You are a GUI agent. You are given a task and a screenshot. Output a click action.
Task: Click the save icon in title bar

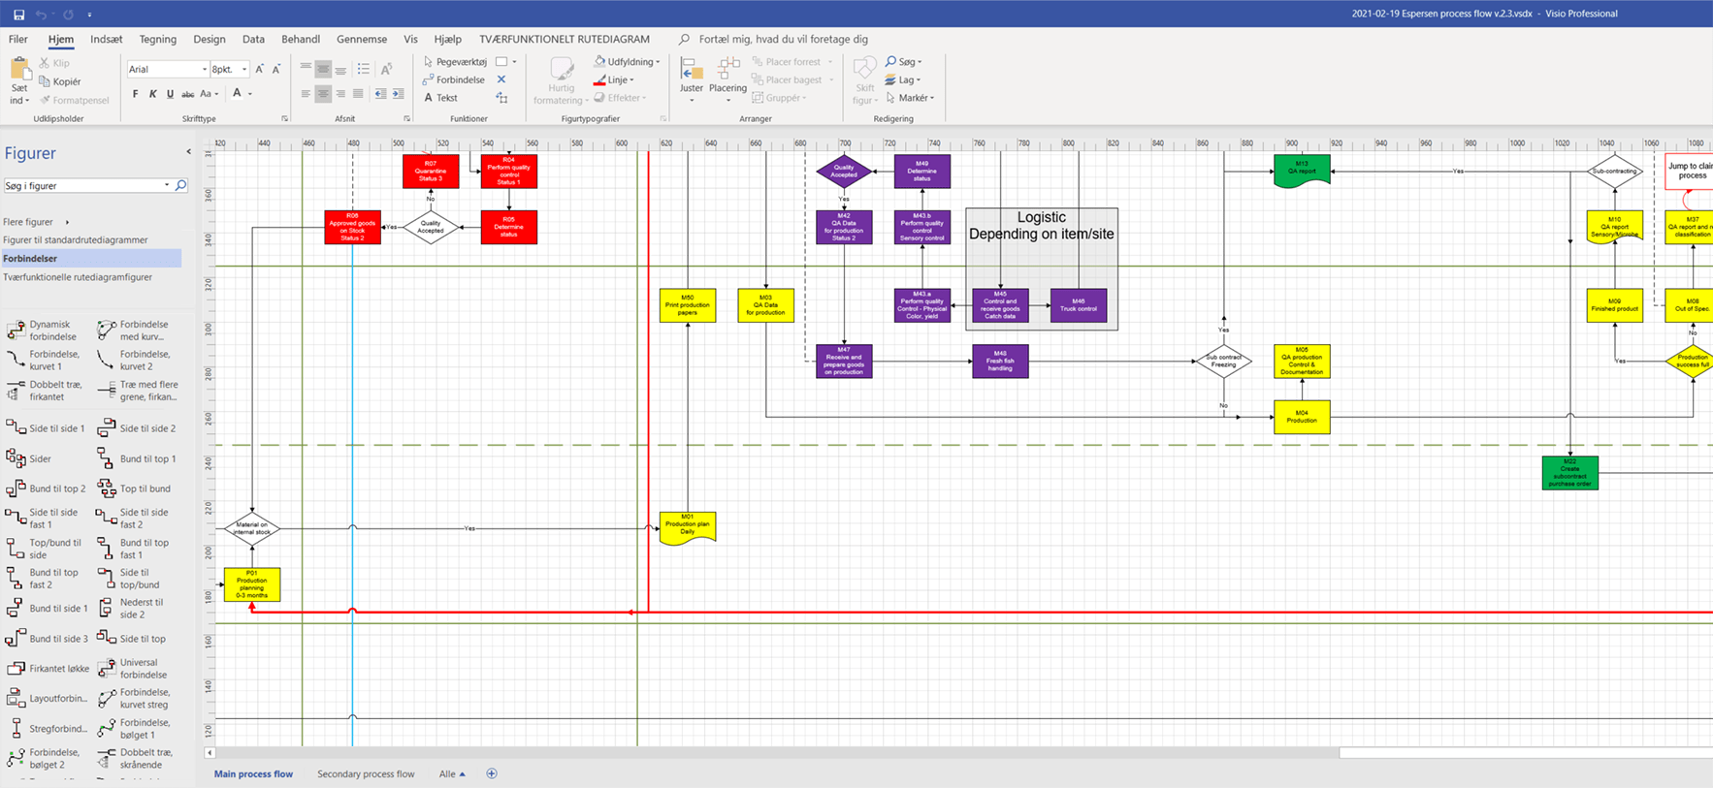pyautogui.click(x=18, y=15)
